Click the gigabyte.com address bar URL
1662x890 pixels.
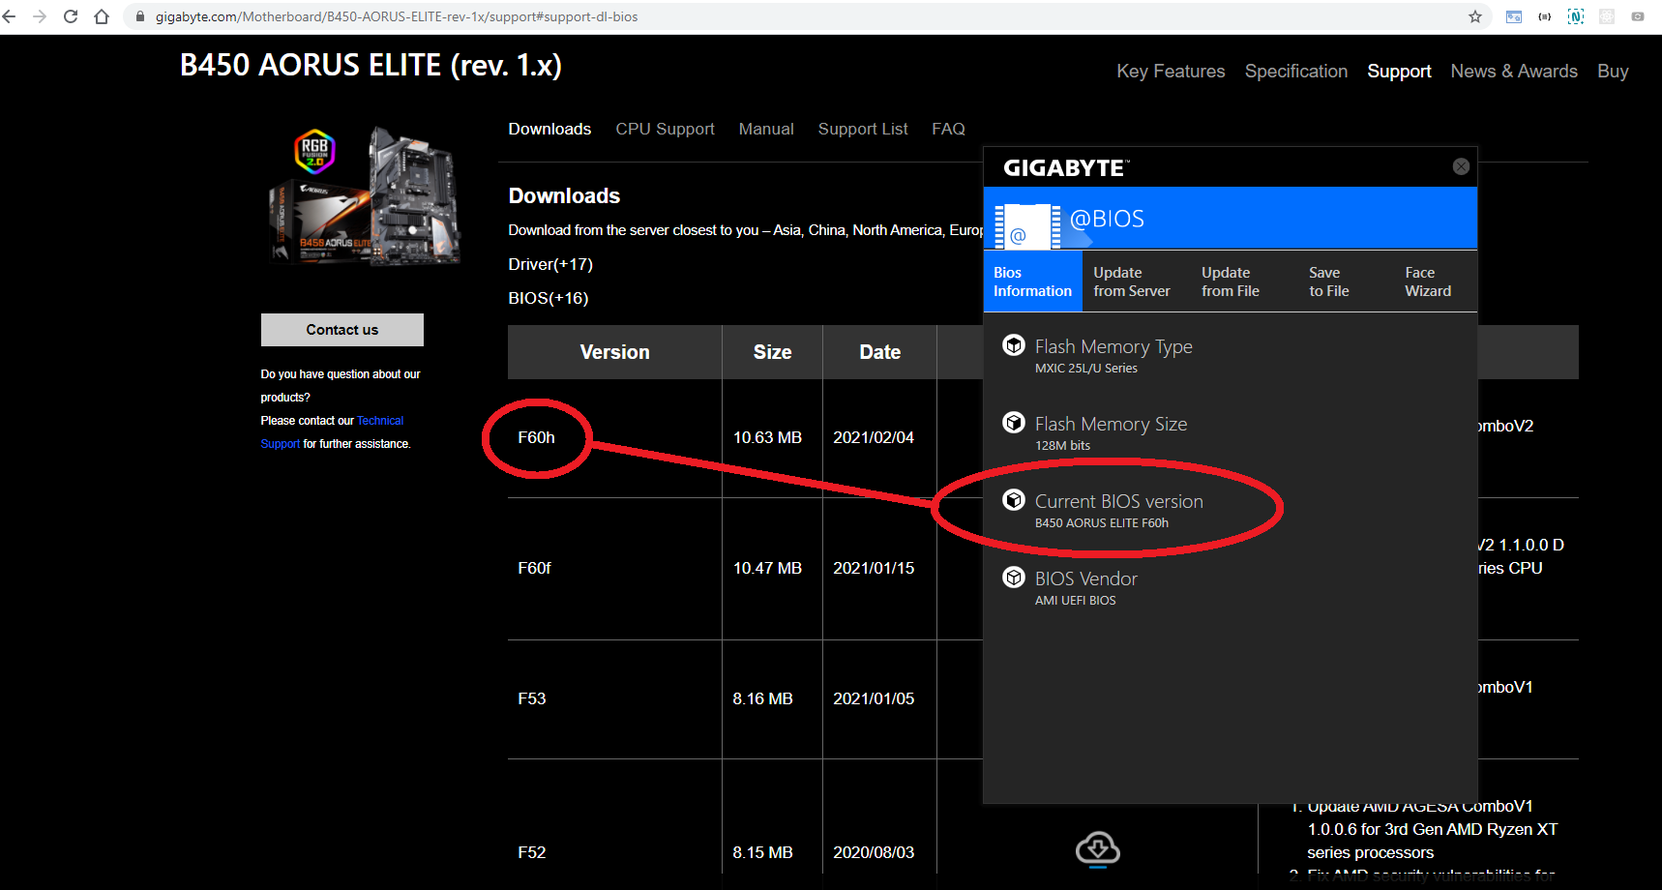pyautogui.click(x=397, y=16)
